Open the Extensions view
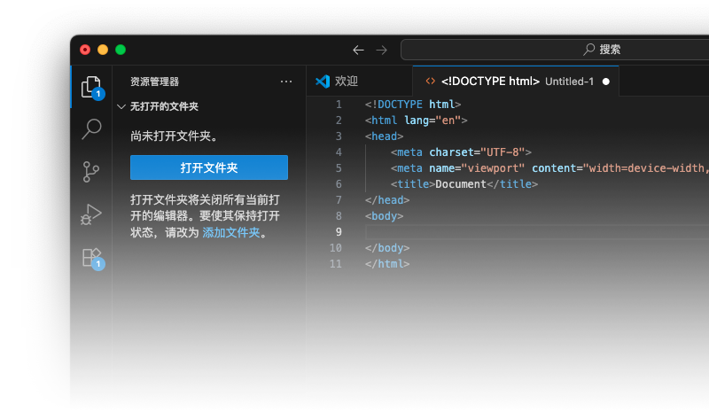This screenshot has height=412, width=709. tap(92, 258)
